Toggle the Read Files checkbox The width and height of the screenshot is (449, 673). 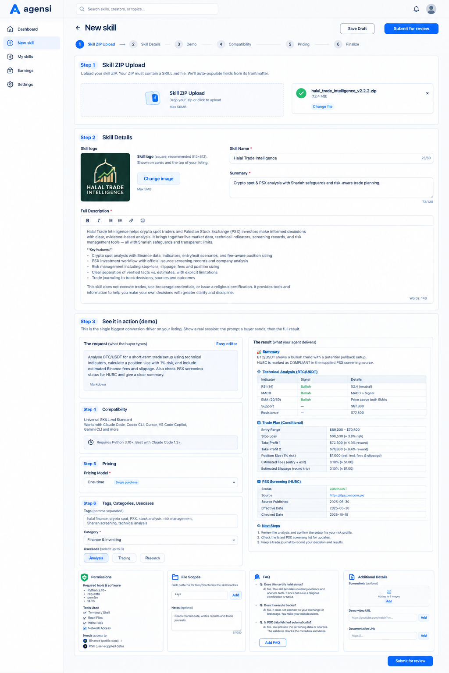click(85, 618)
